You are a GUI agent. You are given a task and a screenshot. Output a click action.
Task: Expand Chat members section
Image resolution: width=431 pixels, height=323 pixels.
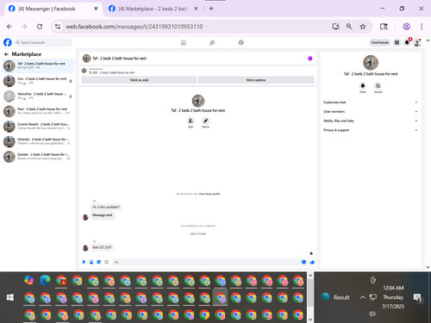371,111
